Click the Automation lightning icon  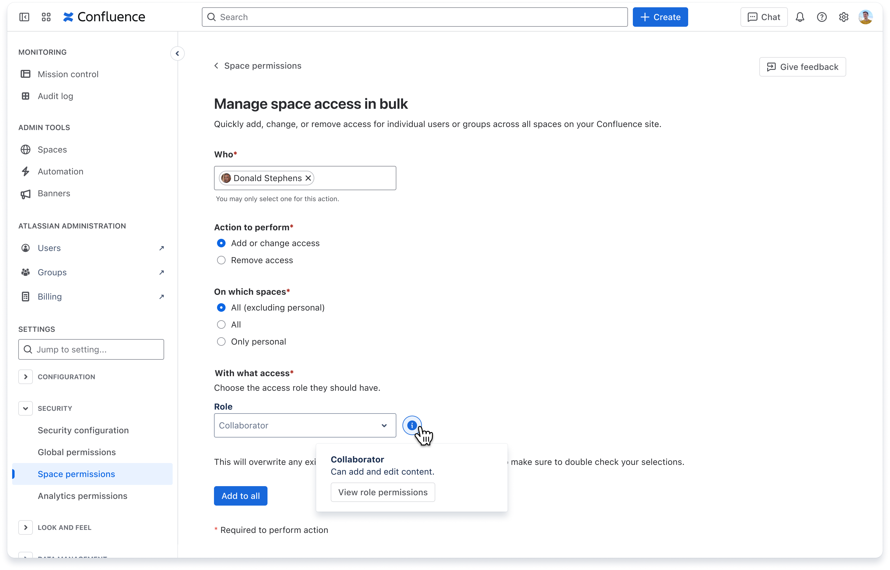(x=25, y=171)
